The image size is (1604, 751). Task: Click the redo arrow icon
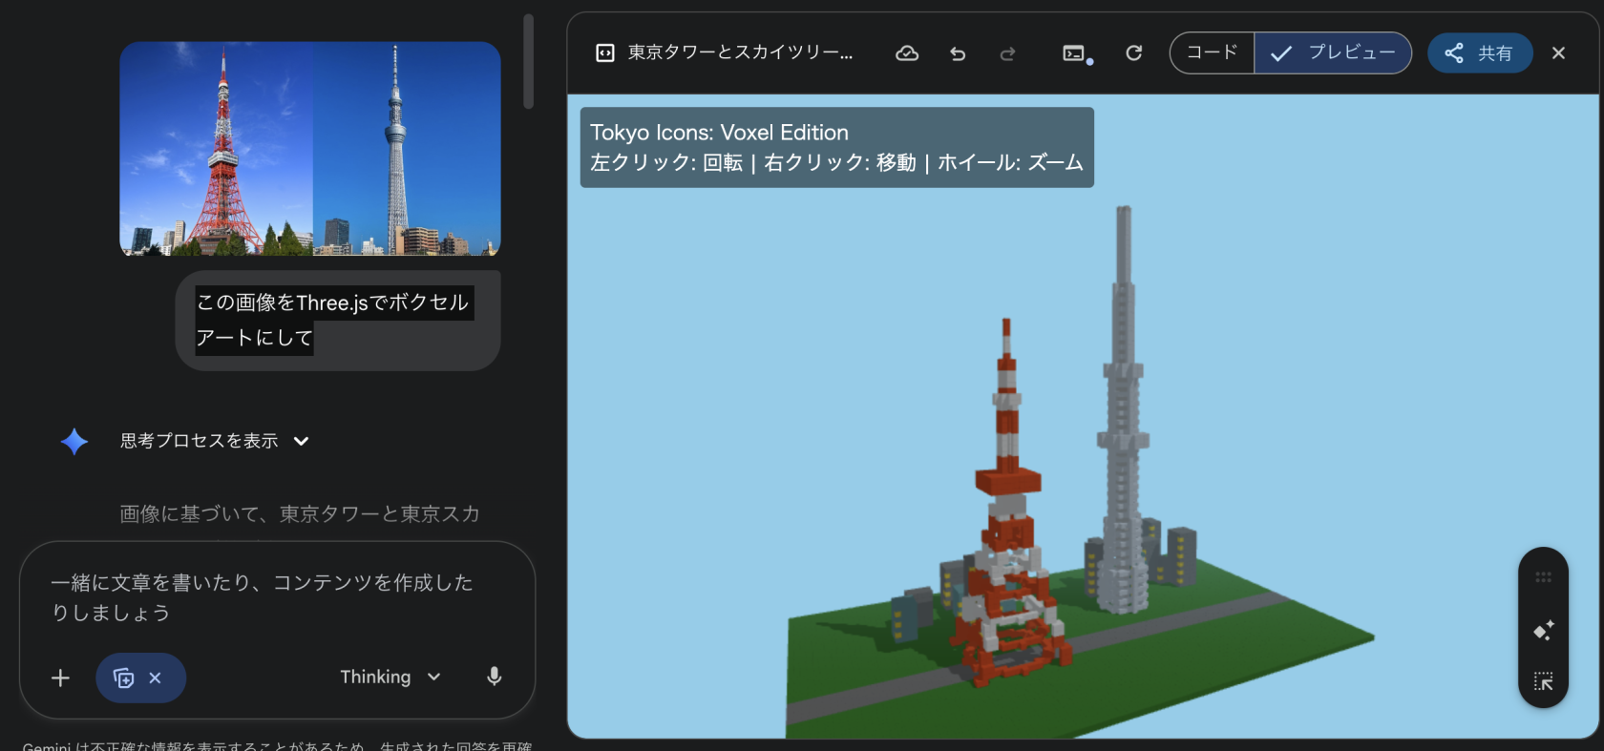[1007, 53]
